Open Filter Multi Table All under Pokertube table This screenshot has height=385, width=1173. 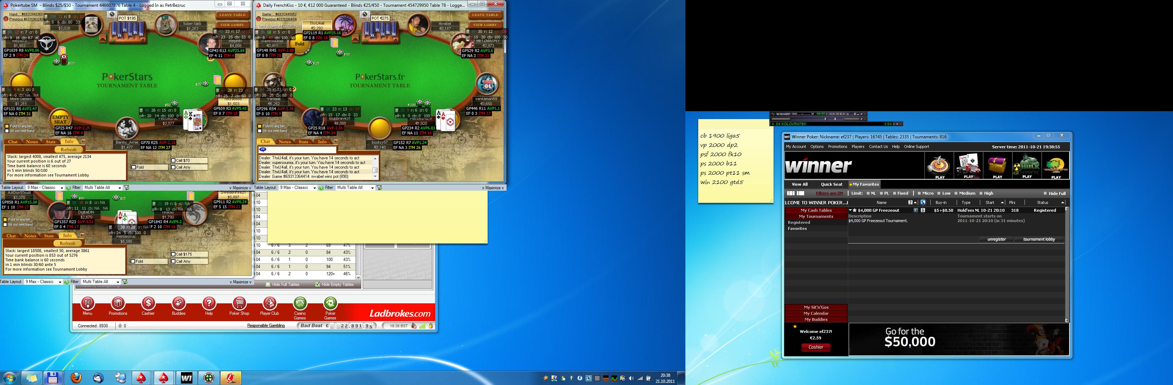click(102, 188)
